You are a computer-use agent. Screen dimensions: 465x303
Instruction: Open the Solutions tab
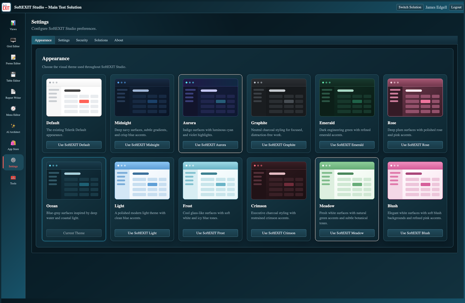click(101, 40)
